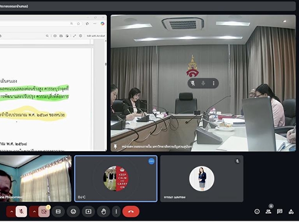Open audio settings arrow beside microphone
Viewport: 299px width, 222px height.
[x=12, y=211]
